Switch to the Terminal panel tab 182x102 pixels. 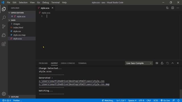click(82, 63)
